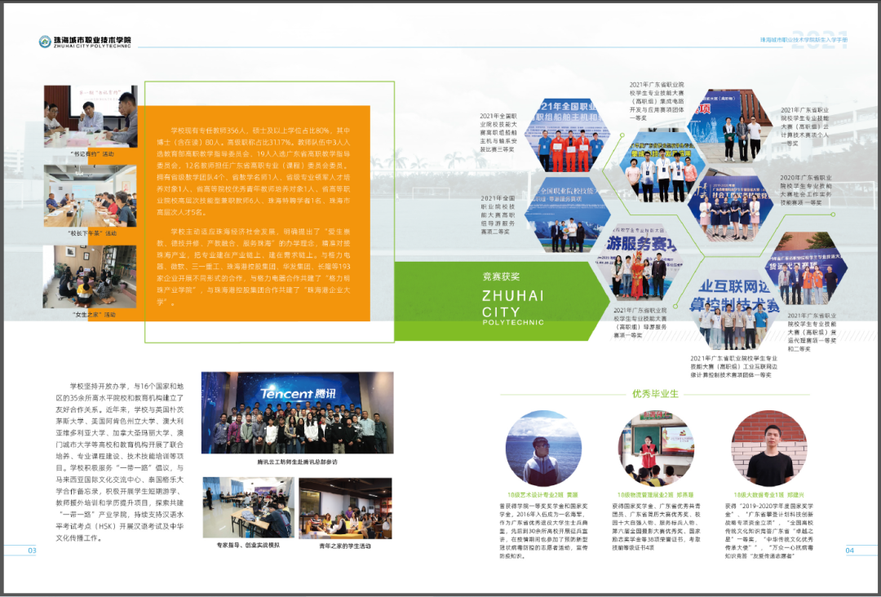The width and height of the screenshot is (881, 597).
Task: Open the Tencent headquarters group photo
Action: click(297, 413)
